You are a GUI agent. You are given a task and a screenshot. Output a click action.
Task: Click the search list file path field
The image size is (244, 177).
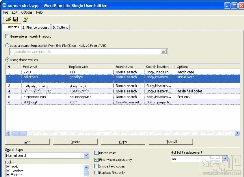click(85, 52)
